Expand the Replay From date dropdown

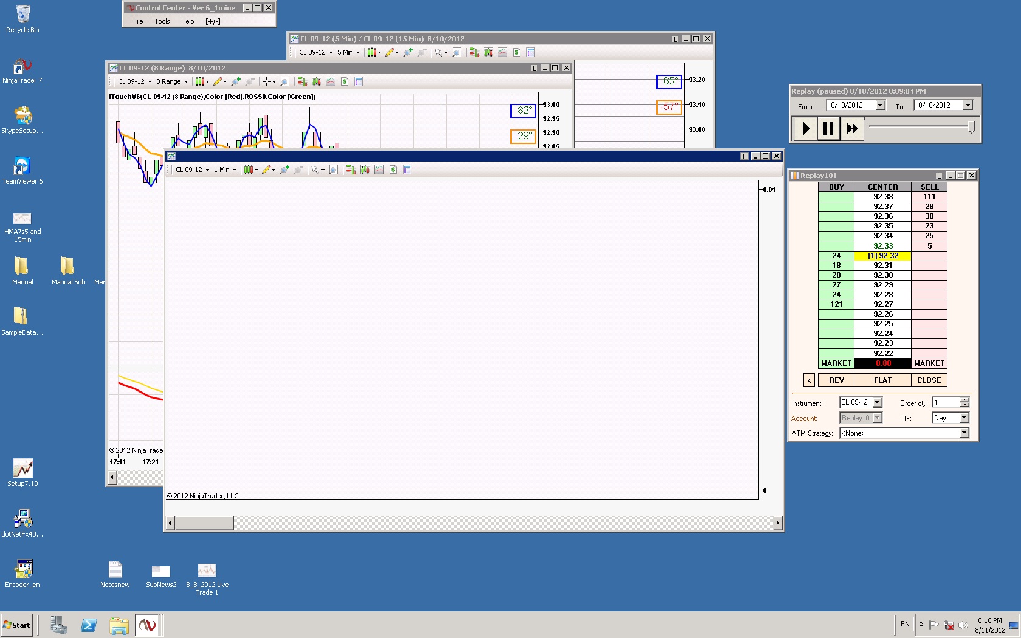click(880, 105)
